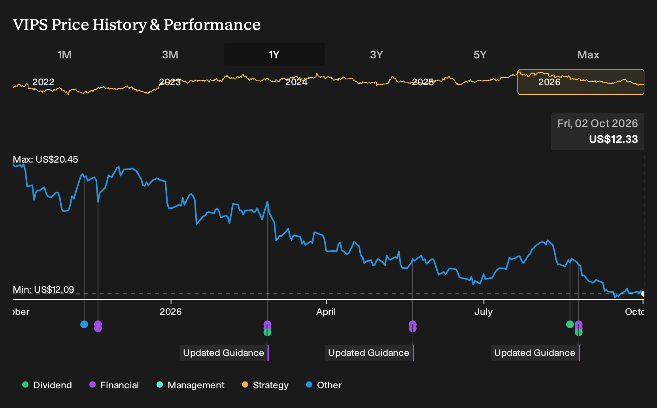
Task: Open the Updated Guidance label under April axis
Action: click(x=369, y=353)
